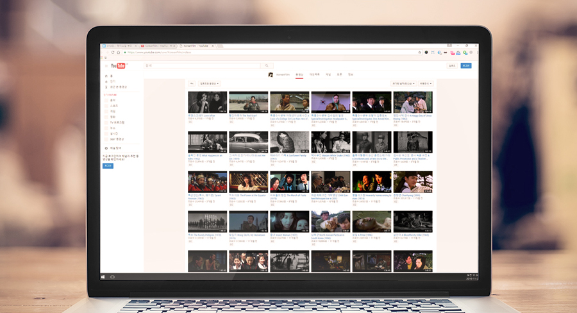The width and height of the screenshot is (577, 313).
Task: Open the Chrome menu at toolbar right
Action: click(477, 53)
